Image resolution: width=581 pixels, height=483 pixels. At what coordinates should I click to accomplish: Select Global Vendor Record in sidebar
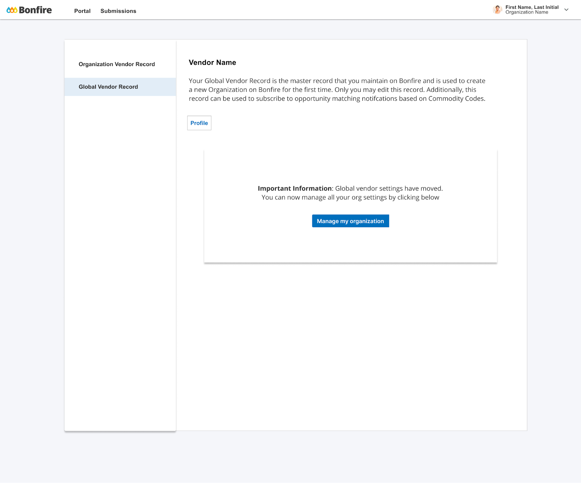pos(120,87)
